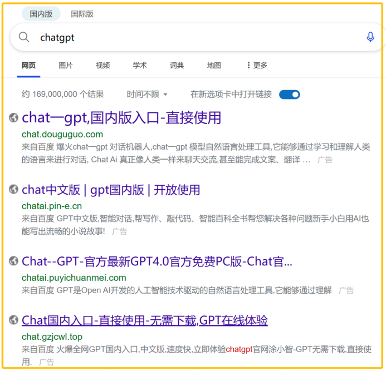386x371 pixels.
Task: Click globe icon beside chat.gzjcwl.top result
Action: 13,320
